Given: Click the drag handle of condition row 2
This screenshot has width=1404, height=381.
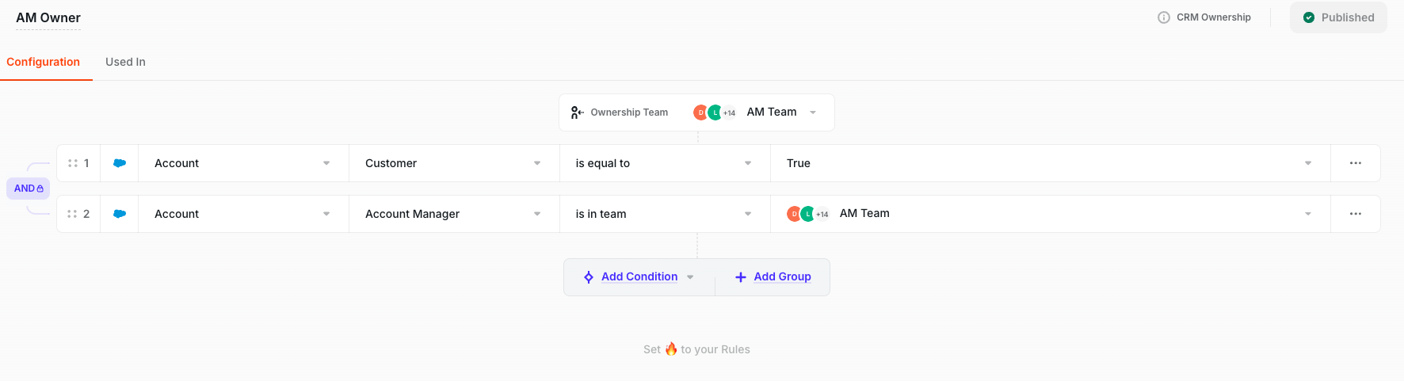Looking at the screenshot, I should (73, 214).
